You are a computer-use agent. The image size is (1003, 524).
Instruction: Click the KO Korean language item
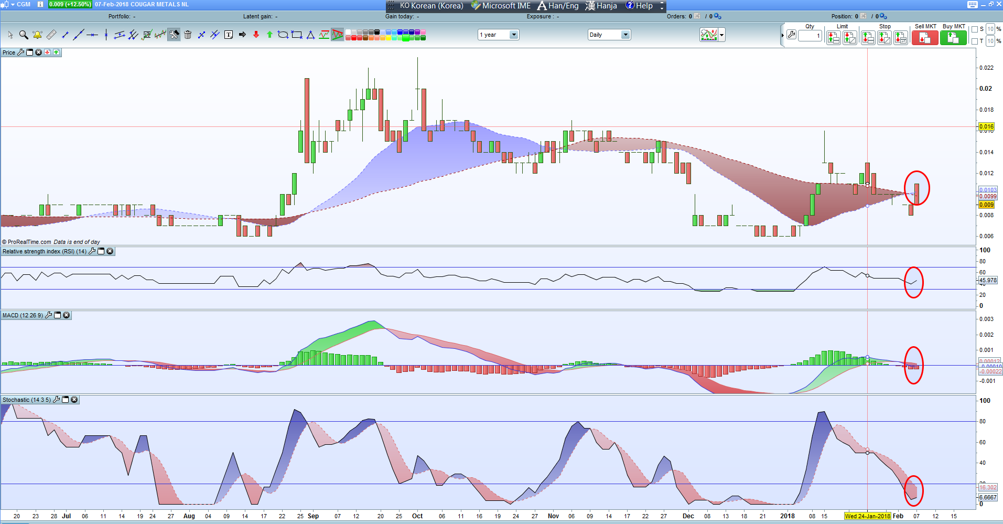click(x=432, y=6)
